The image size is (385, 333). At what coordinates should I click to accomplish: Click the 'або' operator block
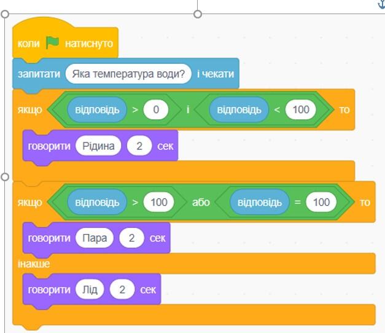[x=201, y=202]
